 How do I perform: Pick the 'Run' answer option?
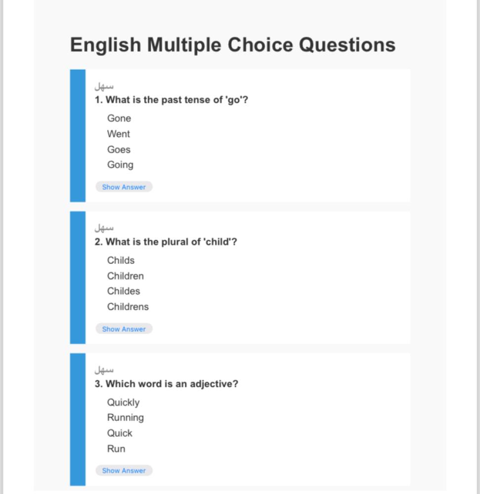click(x=116, y=449)
